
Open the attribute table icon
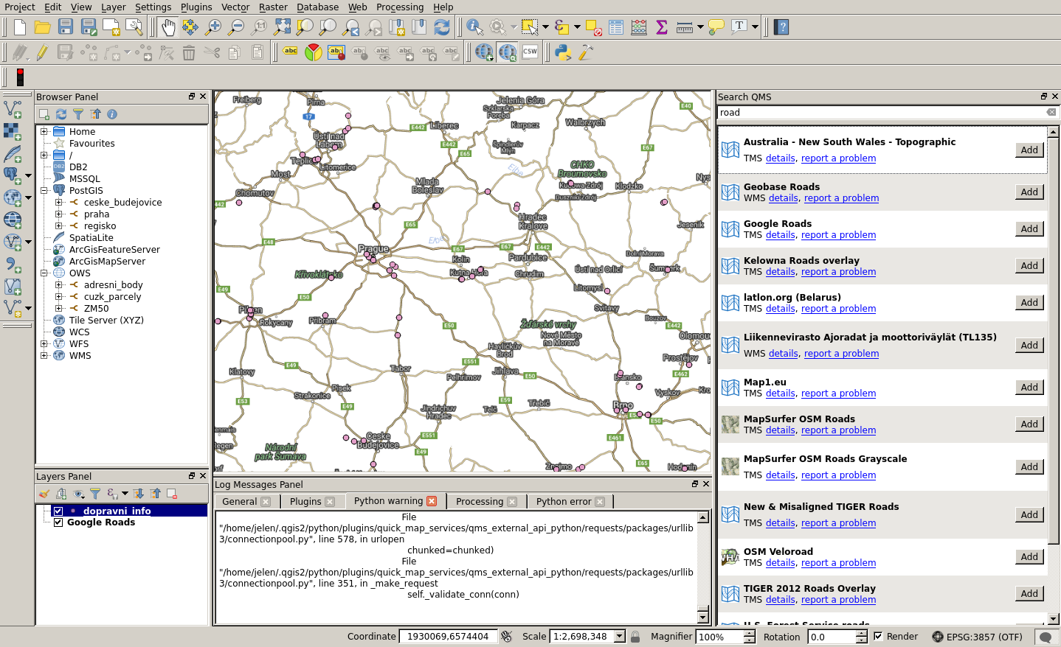coord(616,27)
